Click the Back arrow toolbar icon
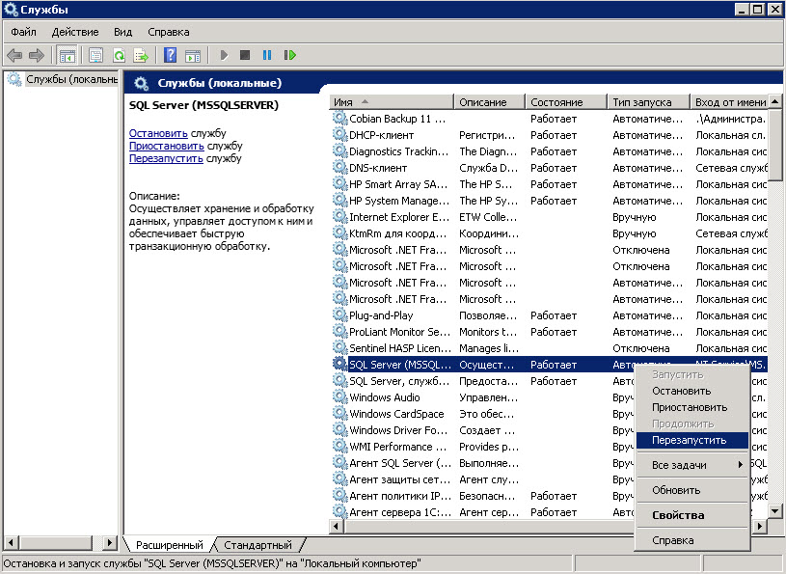The image size is (786, 574). click(x=14, y=55)
